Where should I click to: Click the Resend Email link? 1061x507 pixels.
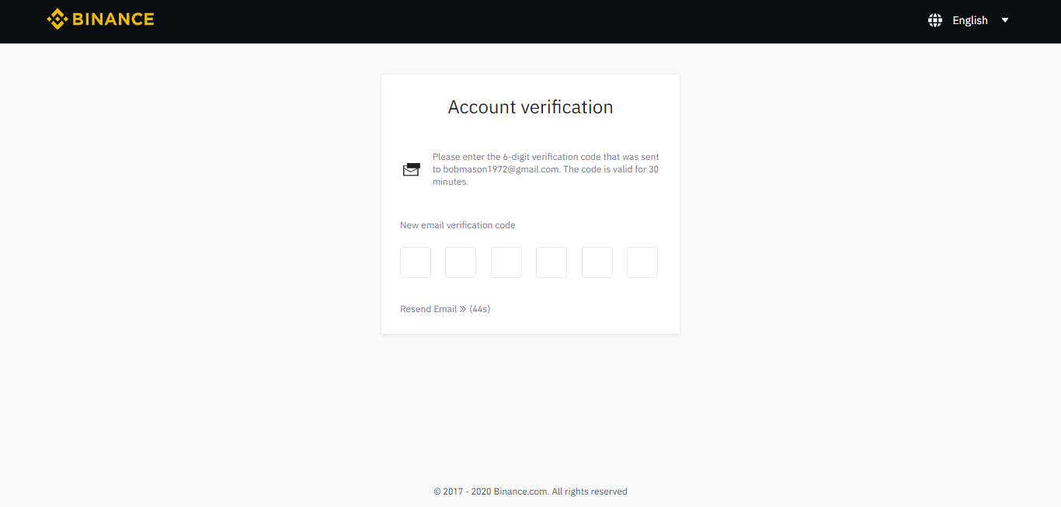pos(429,309)
